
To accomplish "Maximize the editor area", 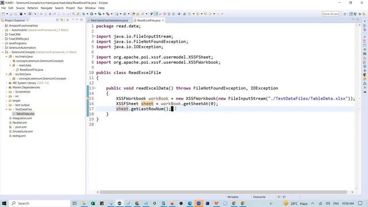I will coord(358,20).
